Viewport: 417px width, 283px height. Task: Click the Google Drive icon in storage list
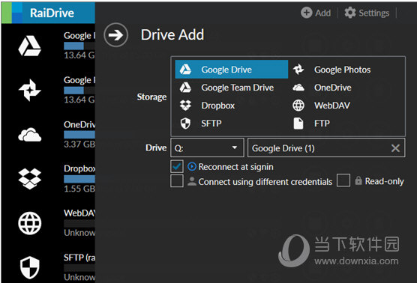(x=185, y=70)
